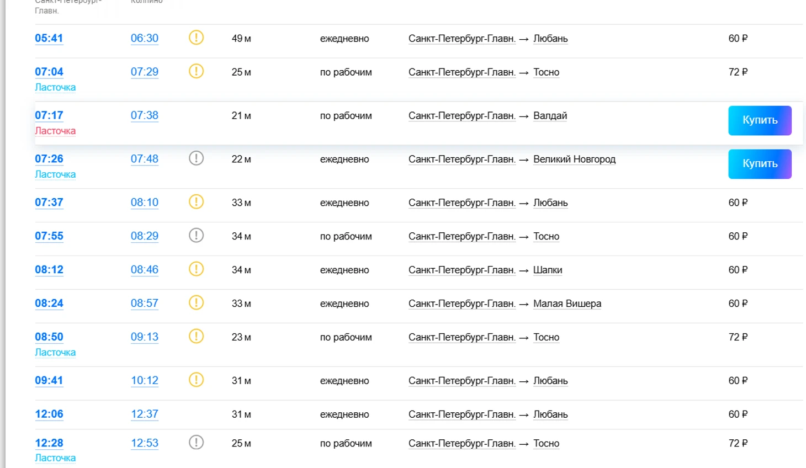Open the Шапки destination station link
The height and width of the screenshot is (468, 806).
tap(548, 270)
